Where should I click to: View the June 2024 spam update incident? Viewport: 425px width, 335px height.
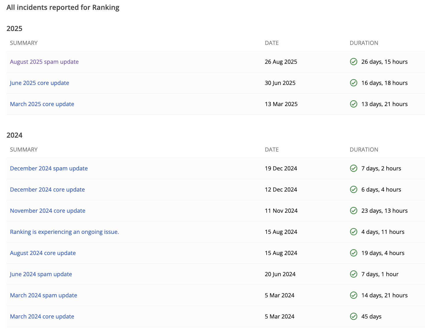pyautogui.click(x=41, y=274)
